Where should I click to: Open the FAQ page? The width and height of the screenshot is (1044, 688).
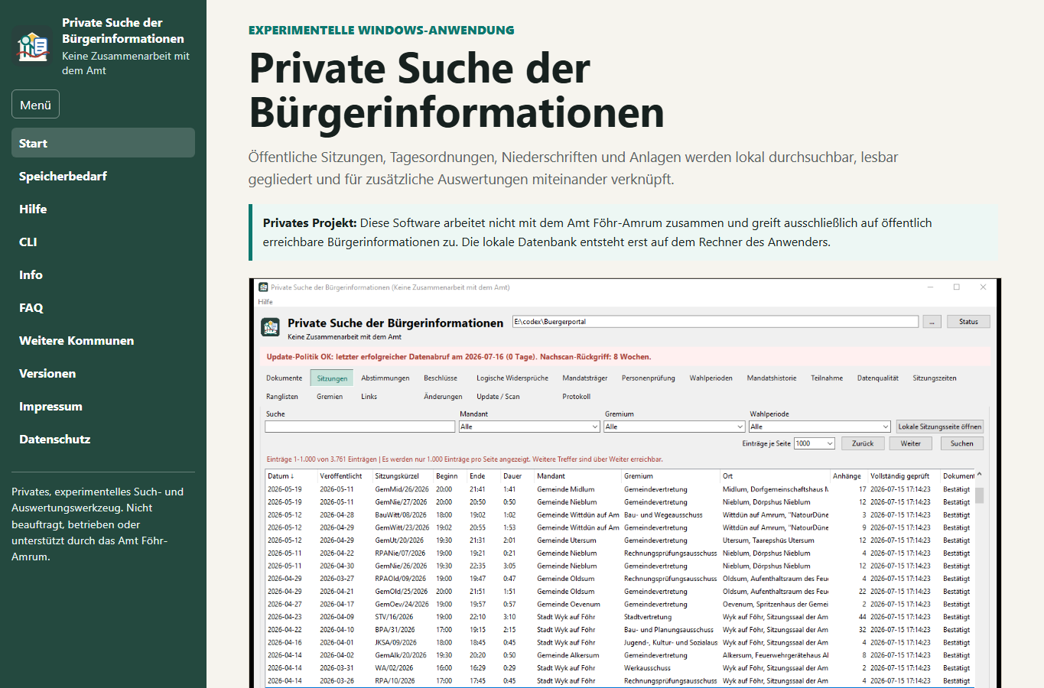103,307
